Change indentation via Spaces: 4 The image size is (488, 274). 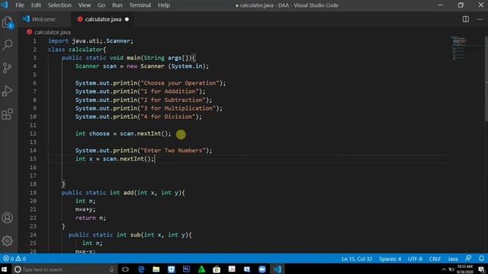coord(390,259)
